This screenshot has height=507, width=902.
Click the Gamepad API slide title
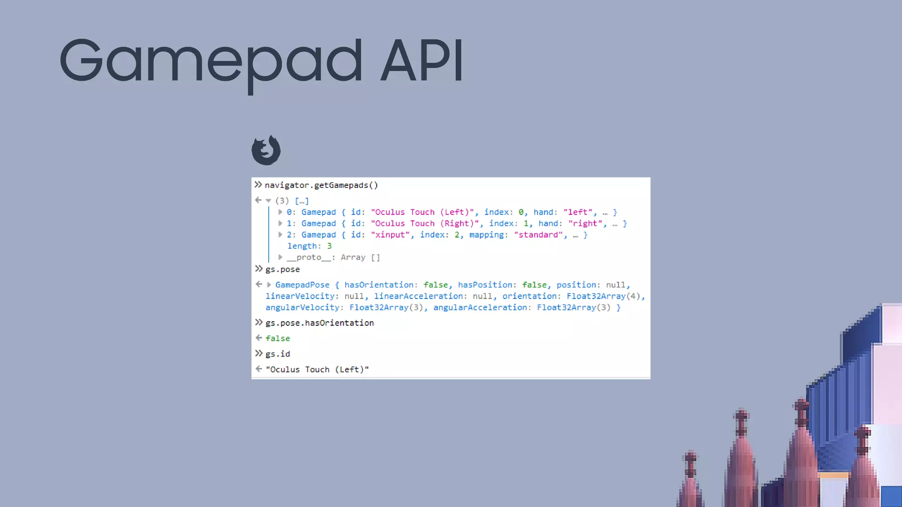pos(261,62)
